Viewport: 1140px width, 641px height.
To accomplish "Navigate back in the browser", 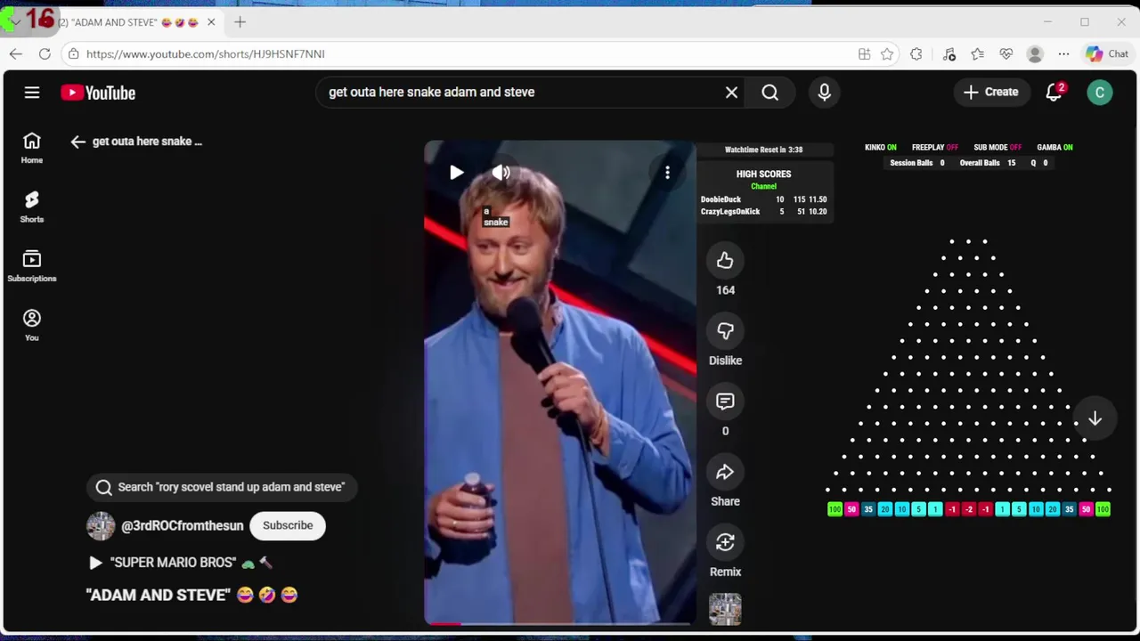I will 16,54.
